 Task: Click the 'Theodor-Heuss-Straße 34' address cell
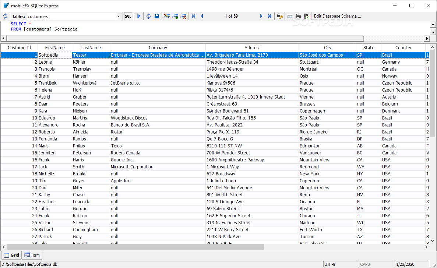(x=252, y=62)
